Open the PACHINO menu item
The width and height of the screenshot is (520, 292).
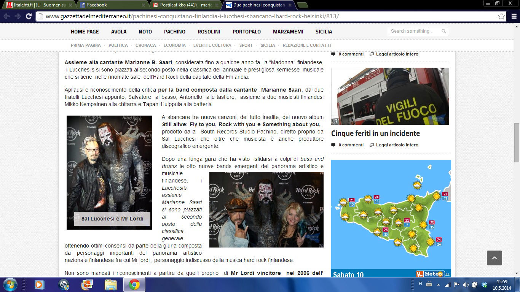click(175, 32)
